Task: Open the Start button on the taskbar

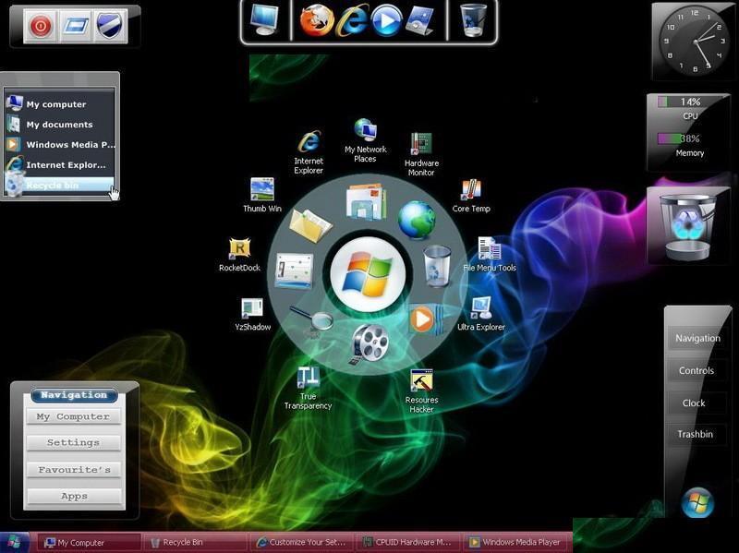Action: [x=15, y=542]
